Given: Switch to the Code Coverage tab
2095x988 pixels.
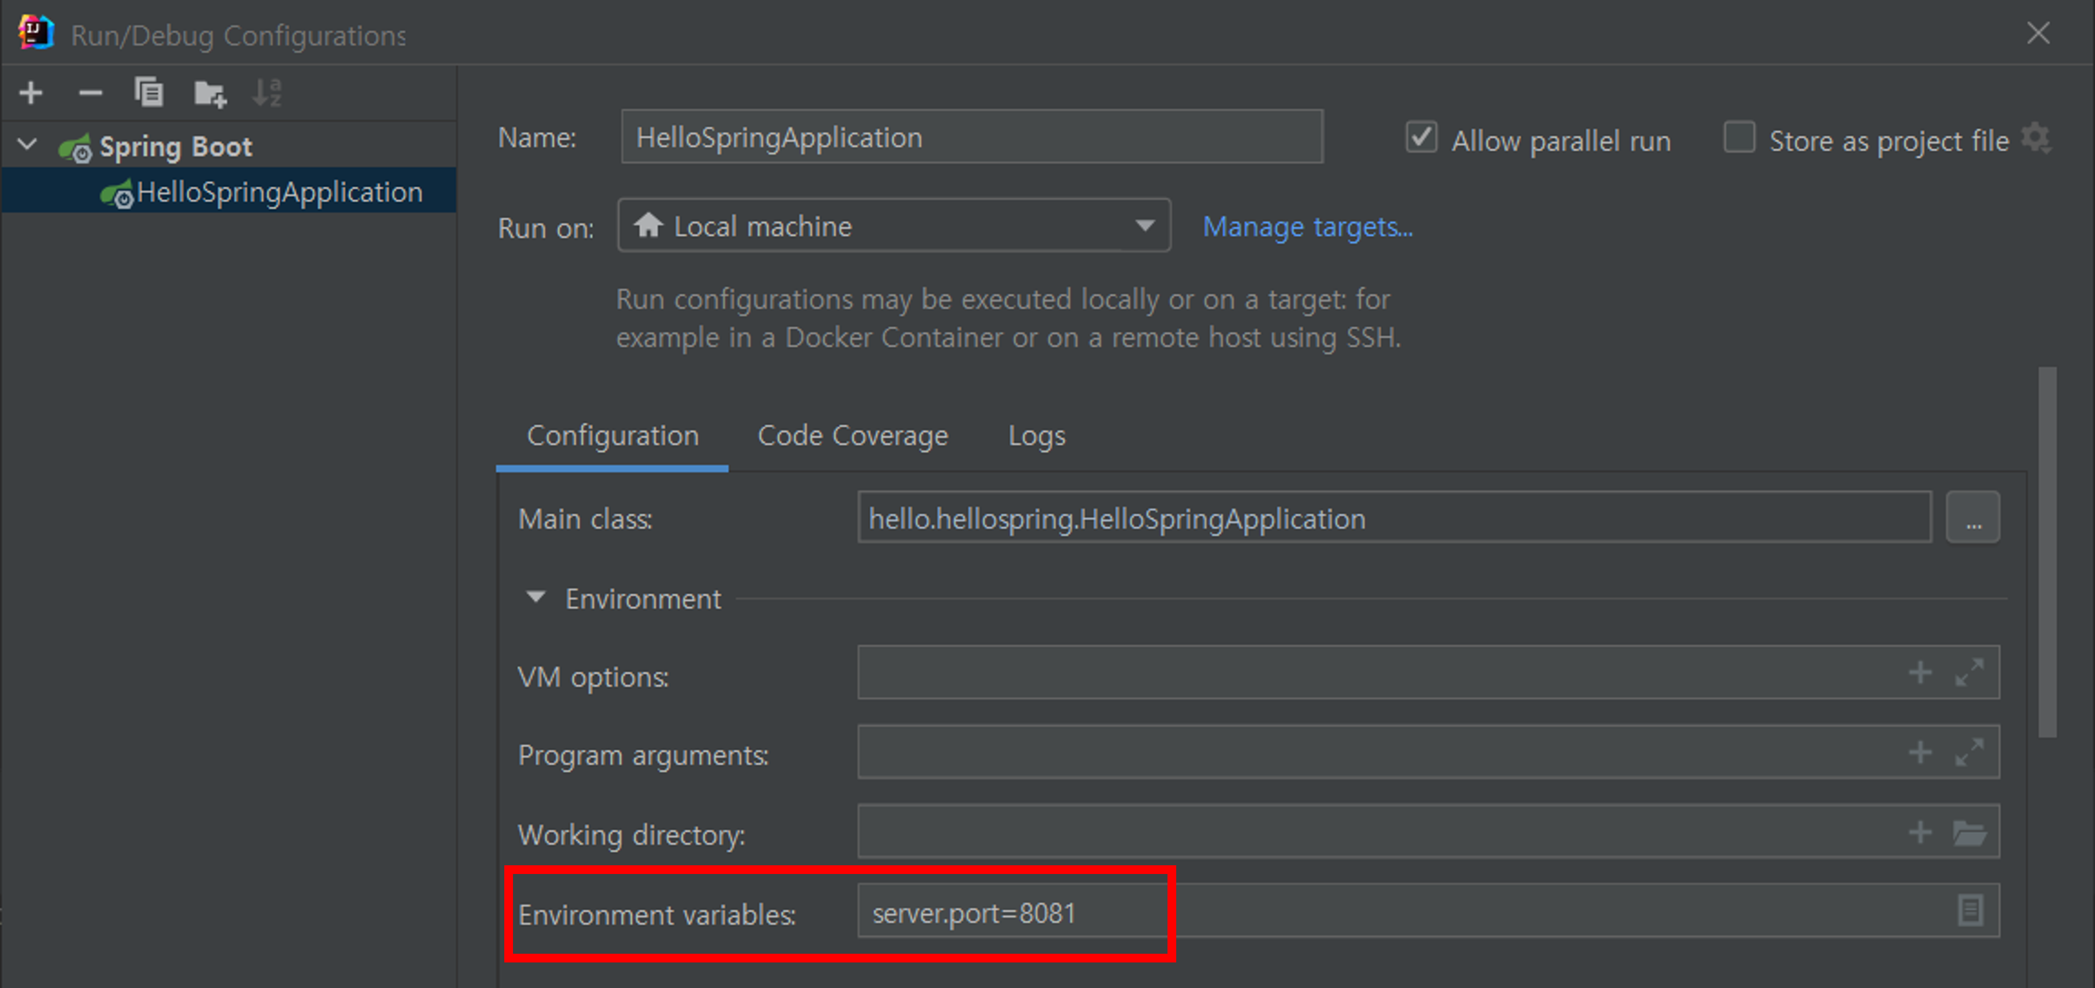Looking at the screenshot, I should (x=852, y=436).
